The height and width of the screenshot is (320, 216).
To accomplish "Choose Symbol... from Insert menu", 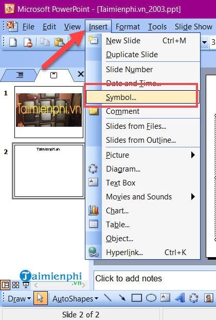I will point(142,97).
